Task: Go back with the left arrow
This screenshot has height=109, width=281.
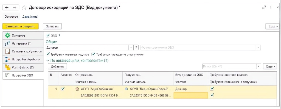Action: click(x=7, y=7)
